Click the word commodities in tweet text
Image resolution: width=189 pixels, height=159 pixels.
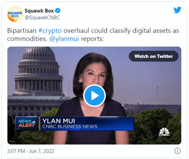pos(27,39)
